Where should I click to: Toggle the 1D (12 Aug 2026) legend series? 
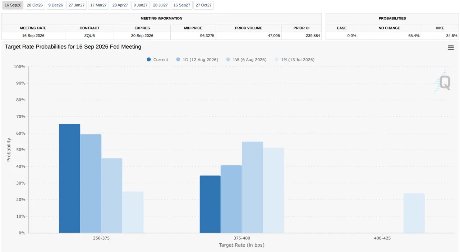pos(197,60)
